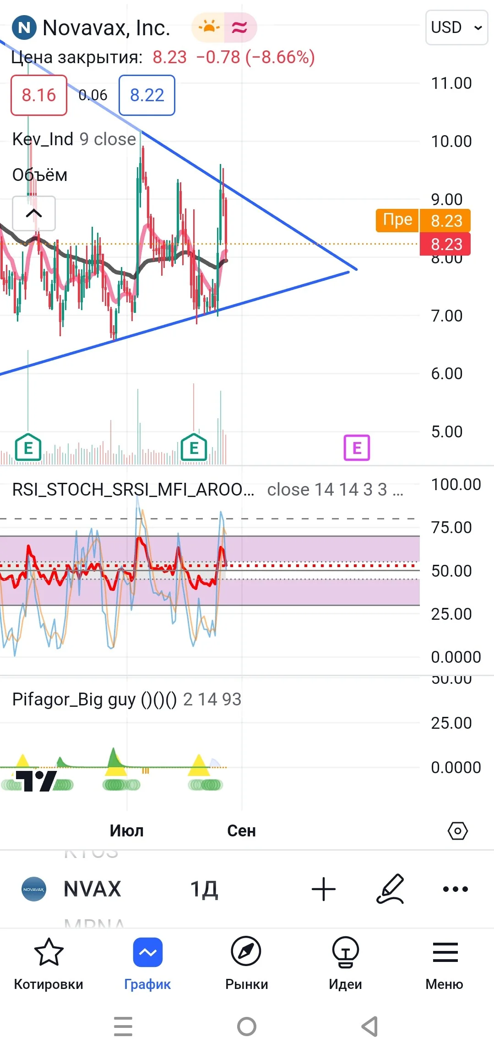
Task: Tap the Июл month label on time axis
Action: [x=127, y=831]
